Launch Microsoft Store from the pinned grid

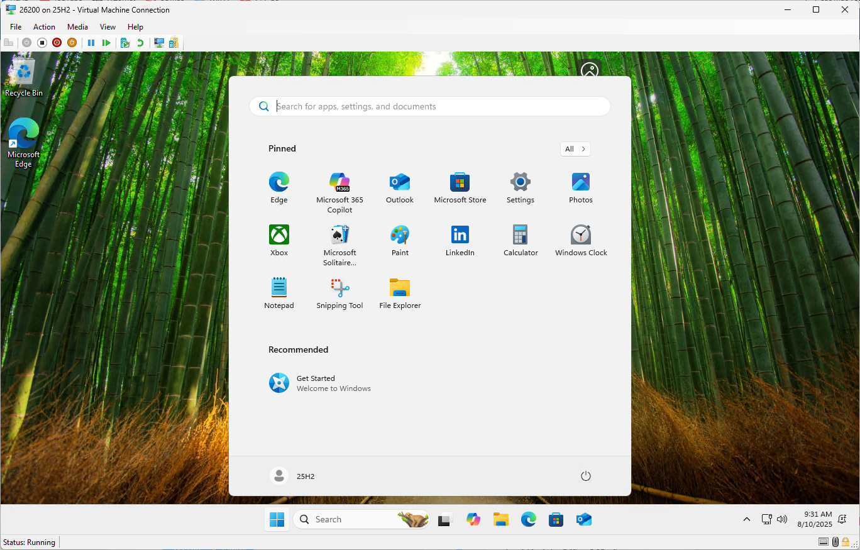pyautogui.click(x=460, y=188)
